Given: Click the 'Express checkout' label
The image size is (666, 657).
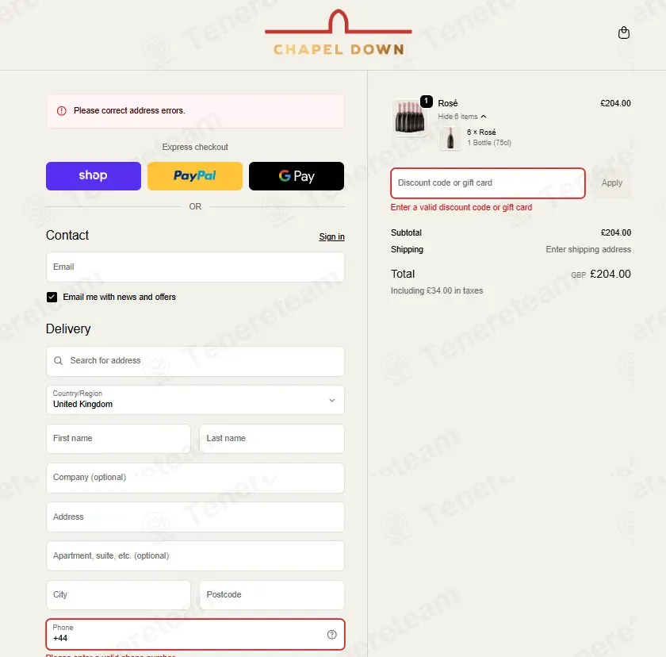Looking at the screenshot, I should [195, 147].
